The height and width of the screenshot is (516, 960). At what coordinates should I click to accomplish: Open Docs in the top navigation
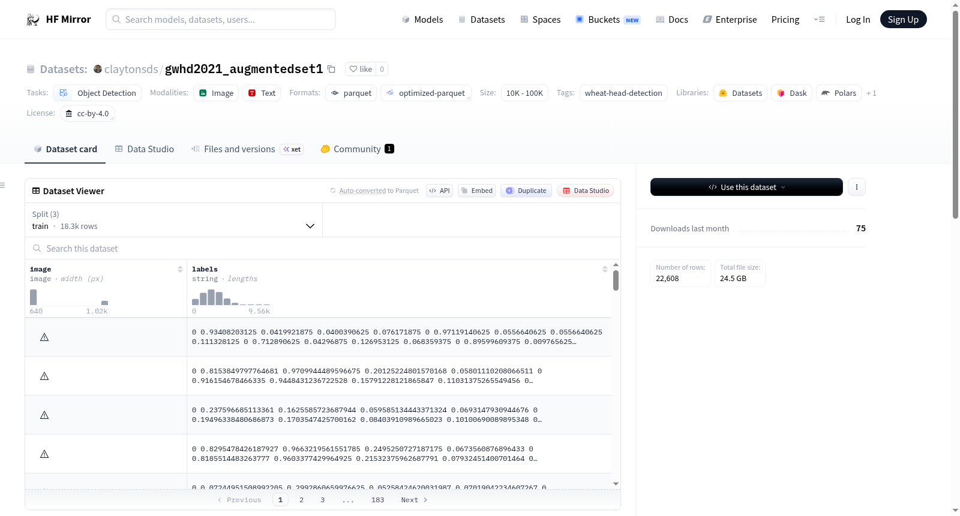672,20
